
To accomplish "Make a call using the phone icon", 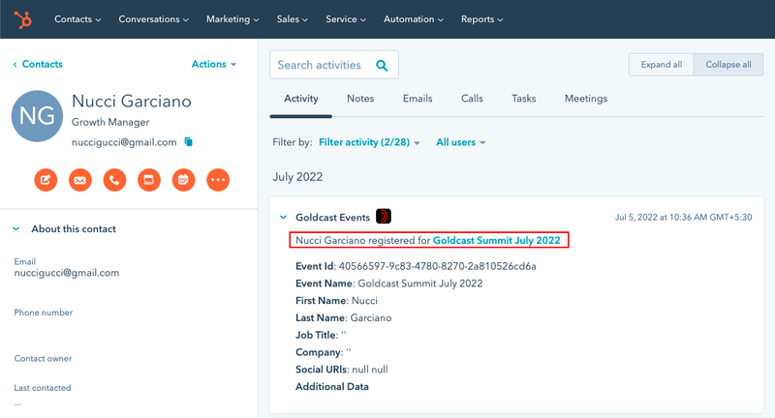I will (x=114, y=179).
